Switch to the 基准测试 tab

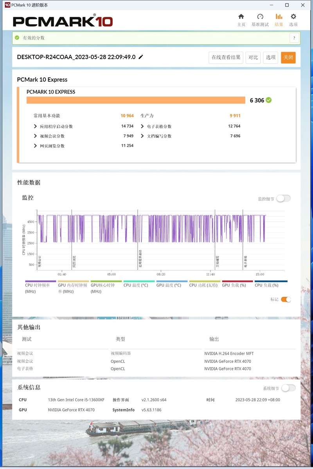coord(260,19)
